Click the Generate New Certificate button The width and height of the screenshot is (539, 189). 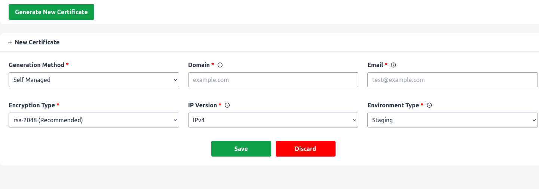tap(51, 12)
